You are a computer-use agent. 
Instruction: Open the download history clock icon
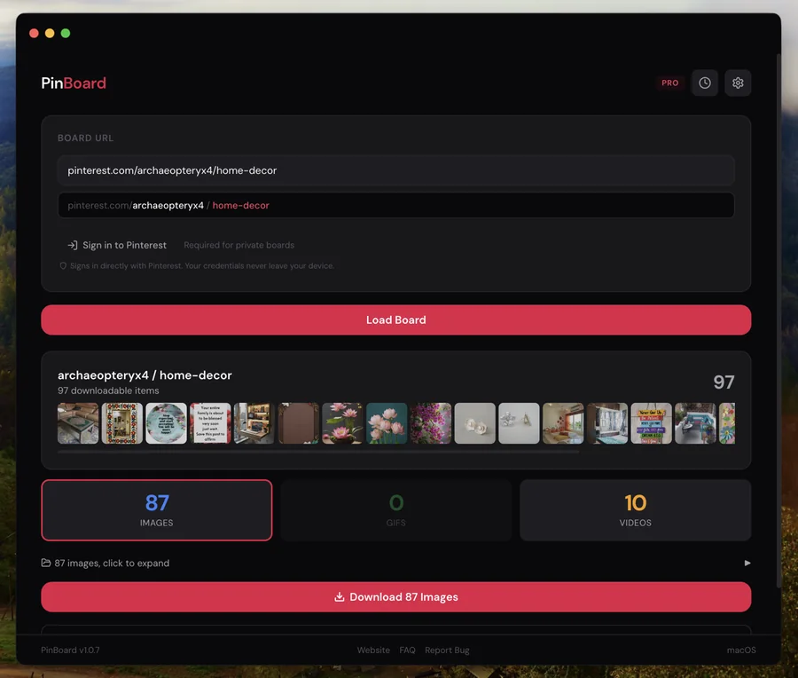click(704, 83)
